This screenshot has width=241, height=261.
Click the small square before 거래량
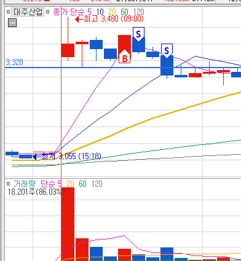8,184
